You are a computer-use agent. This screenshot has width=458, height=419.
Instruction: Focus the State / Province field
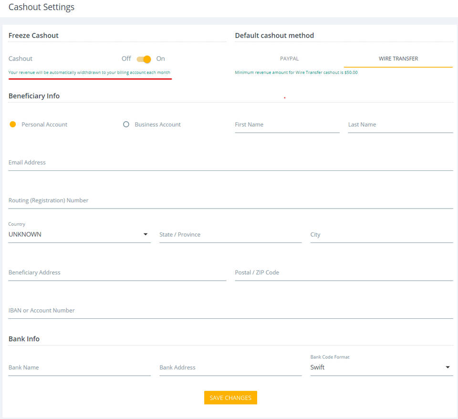230,235
